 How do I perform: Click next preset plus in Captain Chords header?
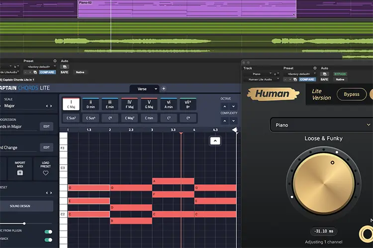point(30,72)
